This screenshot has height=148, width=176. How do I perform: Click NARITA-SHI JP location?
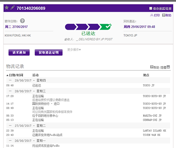click(152, 116)
